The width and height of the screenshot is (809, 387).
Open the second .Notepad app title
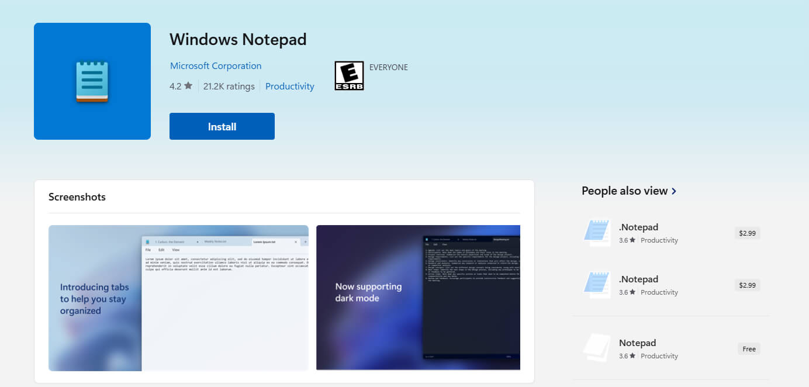(x=638, y=279)
